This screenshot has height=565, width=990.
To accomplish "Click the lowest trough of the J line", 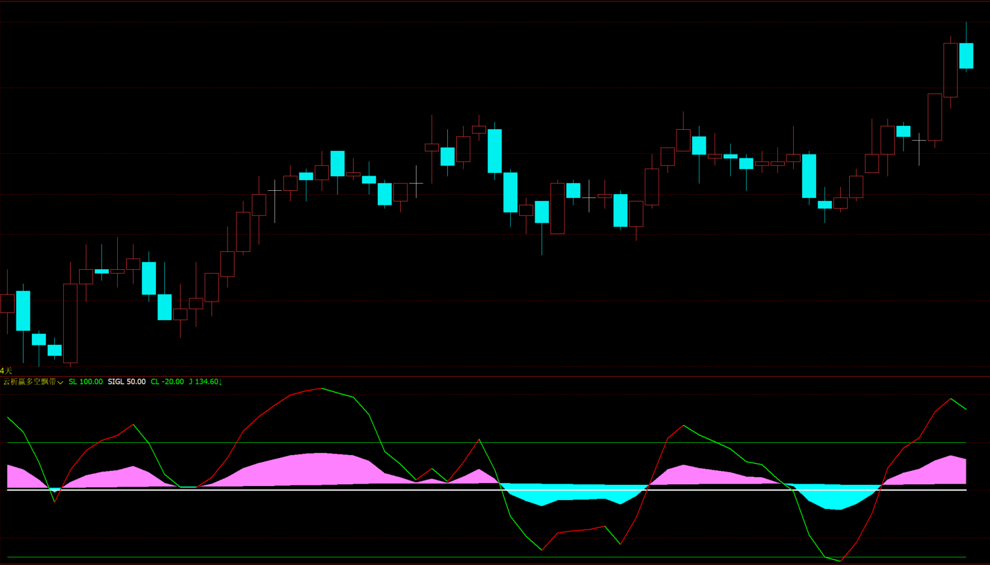I will [840, 561].
